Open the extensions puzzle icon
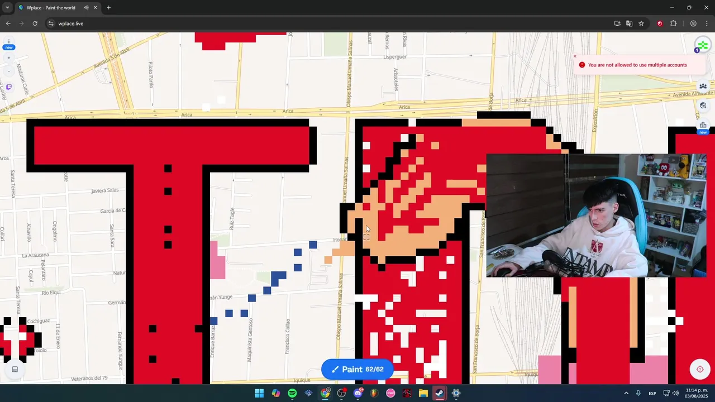This screenshot has width=715, height=402. [x=673, y=23]
